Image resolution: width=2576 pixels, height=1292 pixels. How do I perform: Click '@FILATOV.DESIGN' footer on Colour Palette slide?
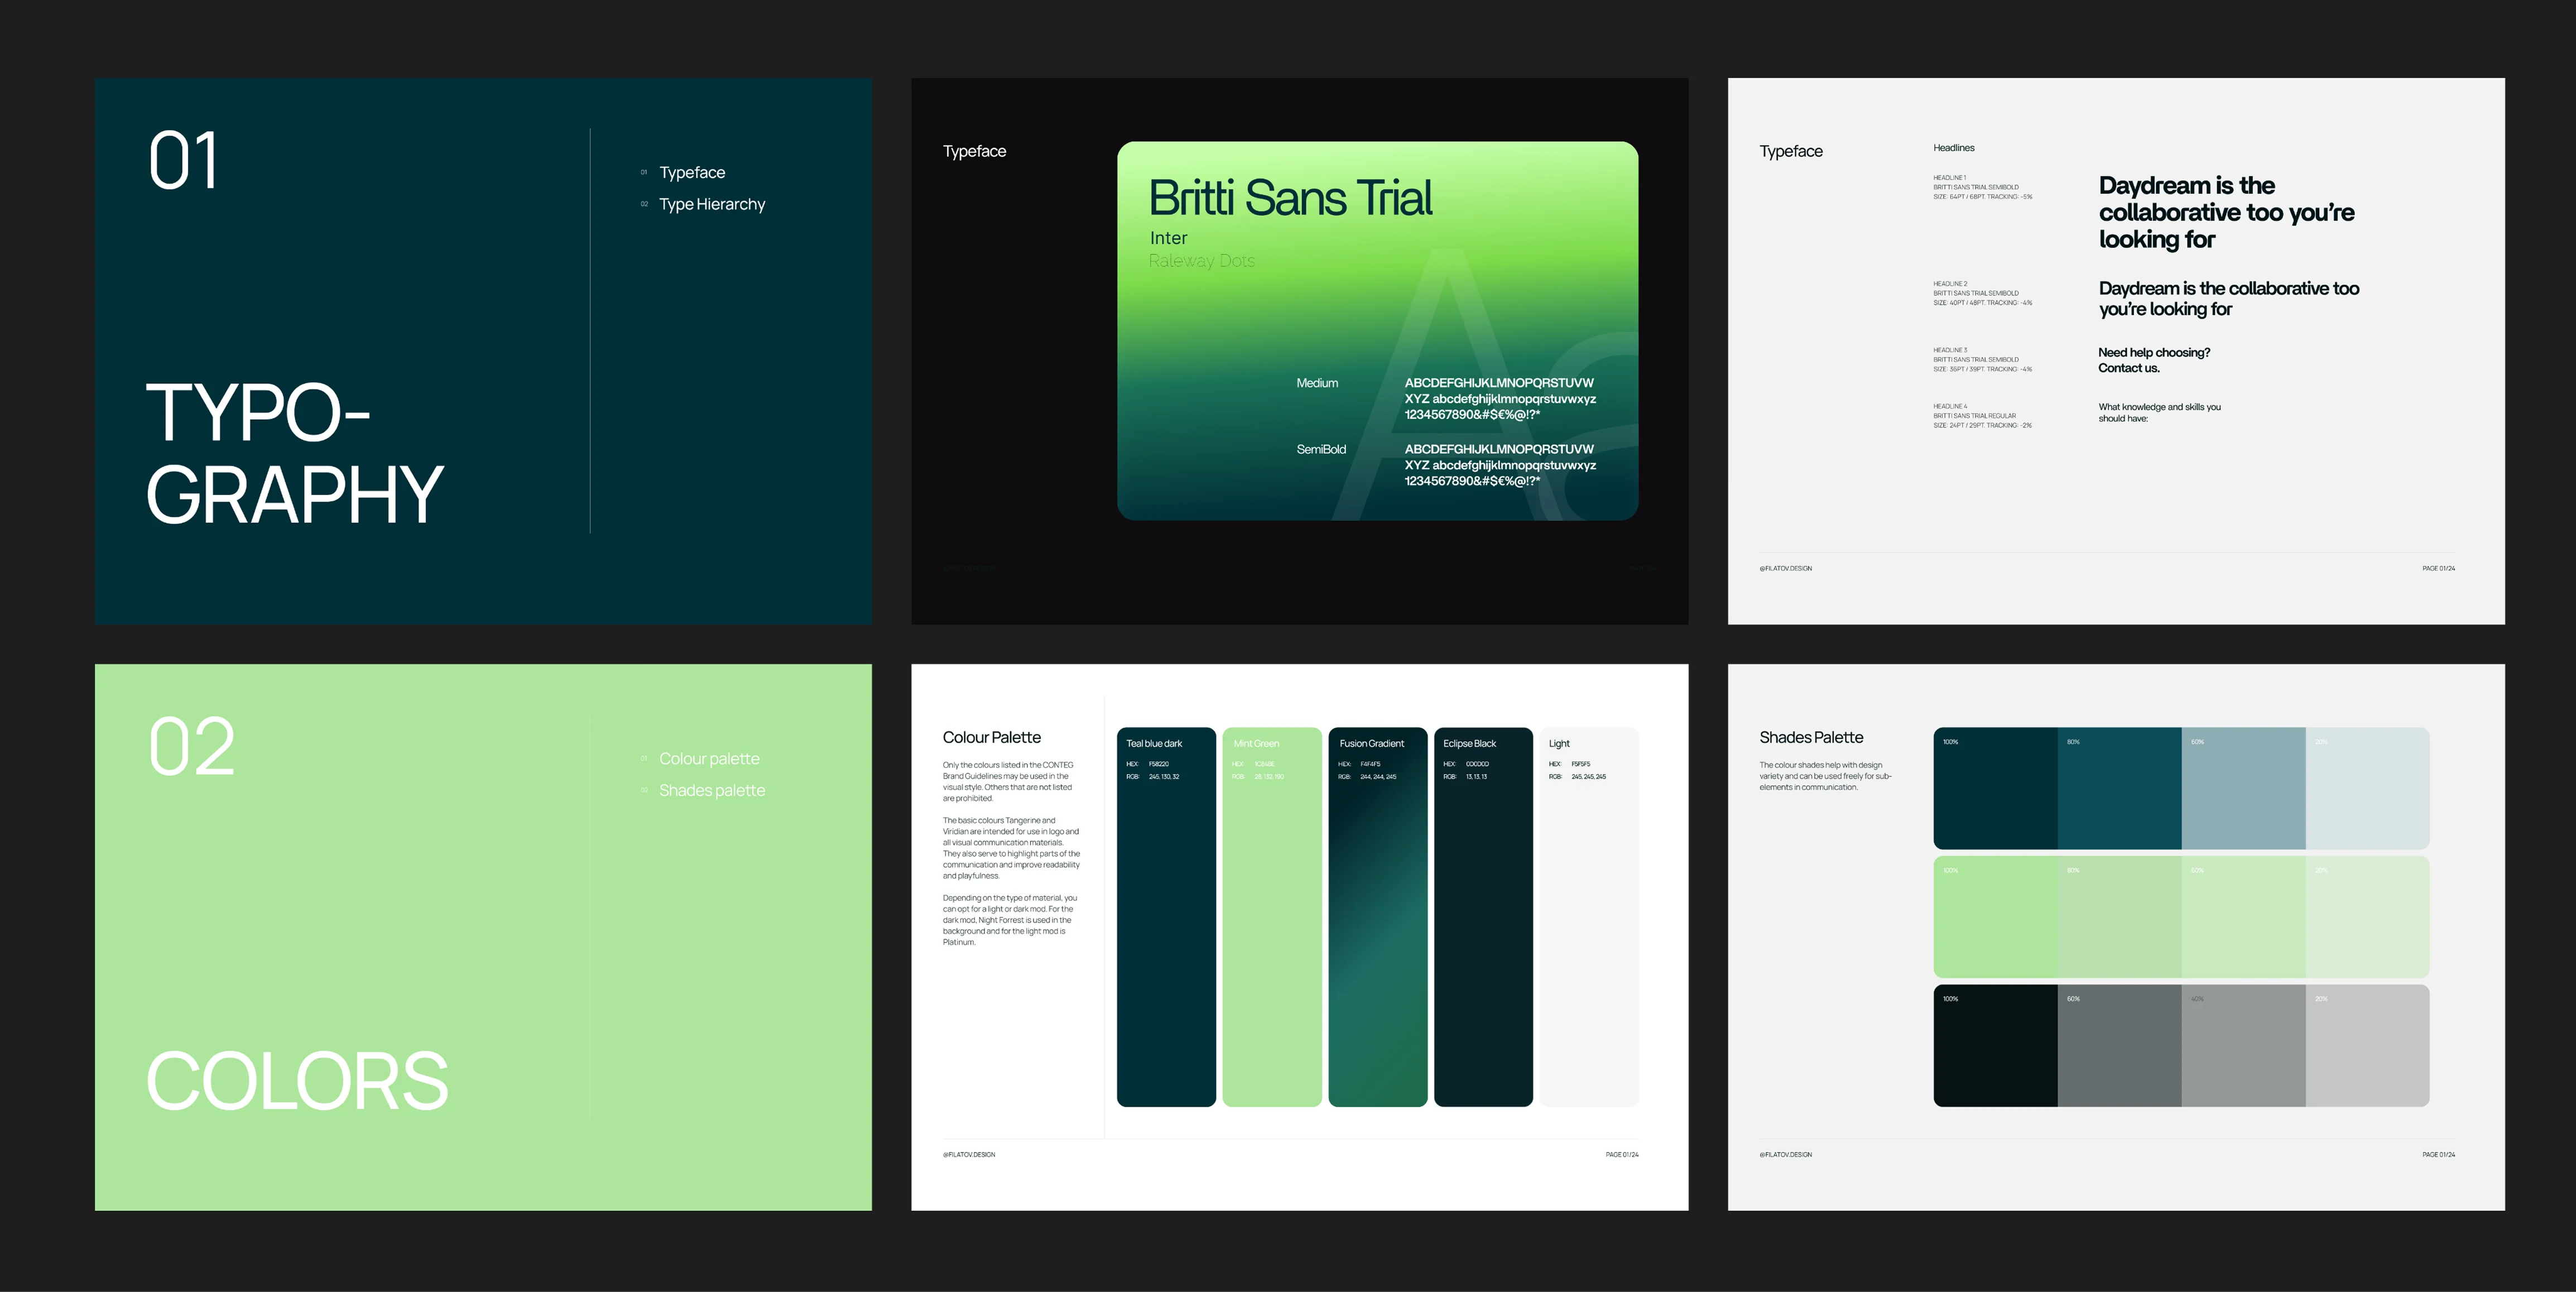point(968,1154)
